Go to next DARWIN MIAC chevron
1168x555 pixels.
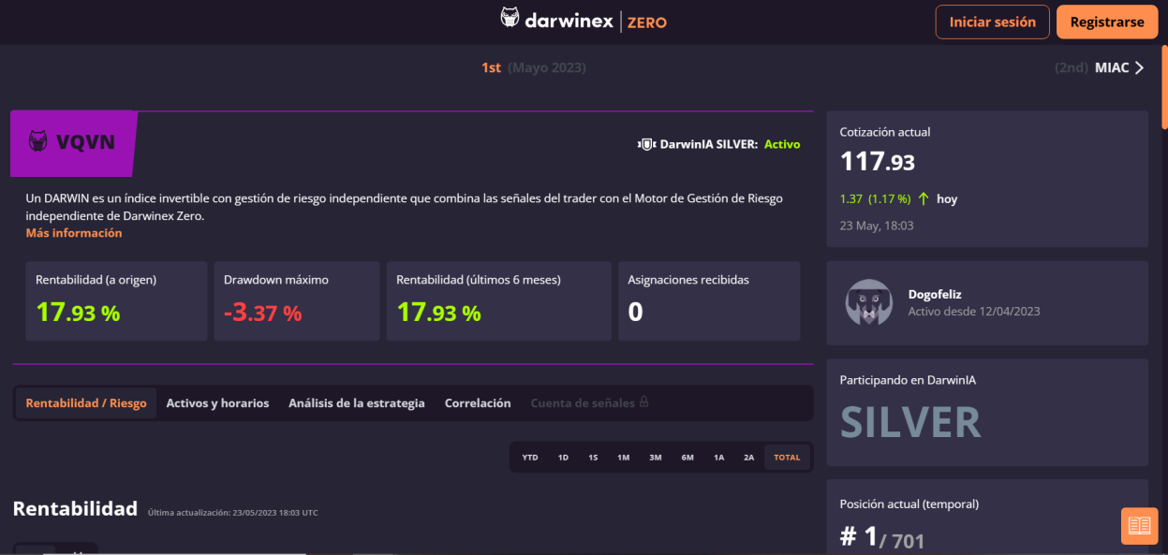click(x=1139, y=67)
